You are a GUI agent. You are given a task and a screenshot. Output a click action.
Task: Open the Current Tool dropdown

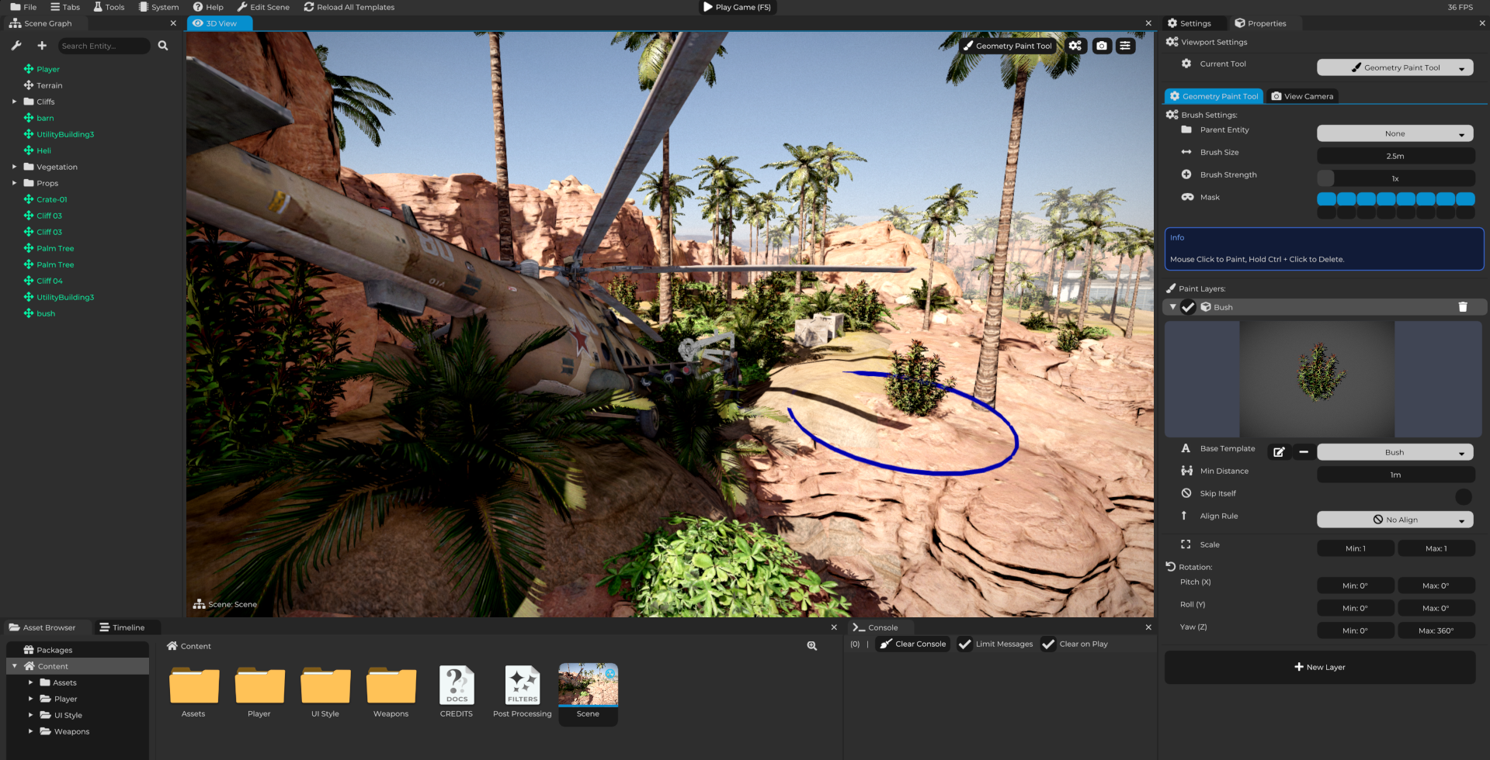(x=1394, y=68)
